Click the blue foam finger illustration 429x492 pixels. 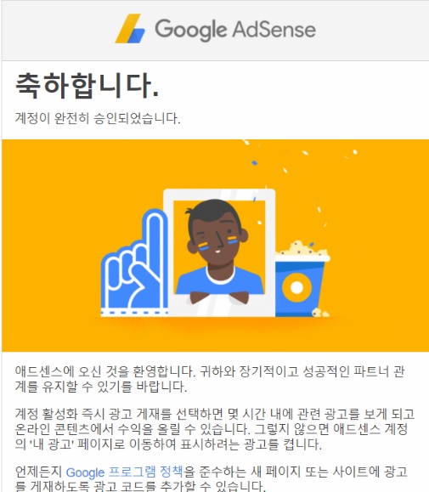tap(134, 263)
